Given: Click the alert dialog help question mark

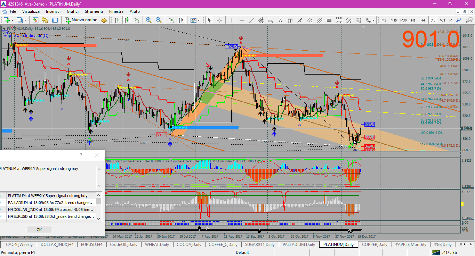Looking at the screenshot, I should [81, 155].
